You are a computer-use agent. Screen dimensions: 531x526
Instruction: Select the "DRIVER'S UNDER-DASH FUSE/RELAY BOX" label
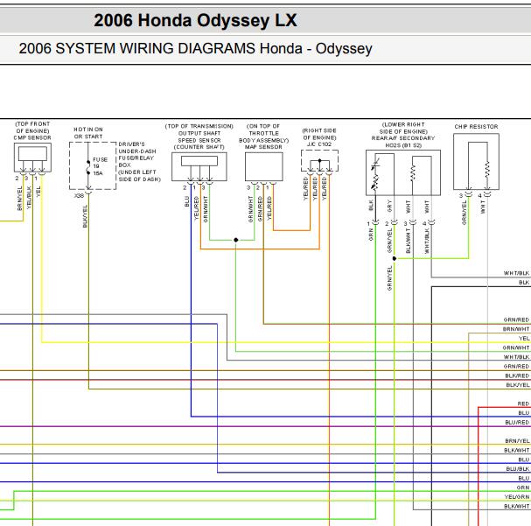click(136, 154)
